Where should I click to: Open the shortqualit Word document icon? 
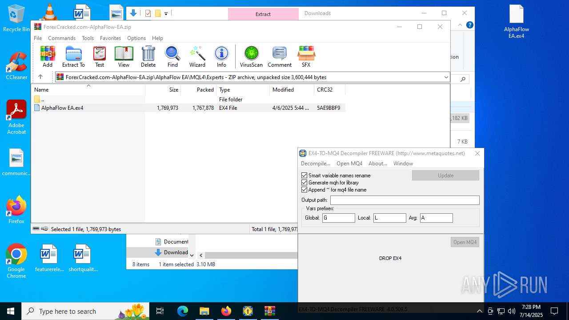[x=83, y=258]
